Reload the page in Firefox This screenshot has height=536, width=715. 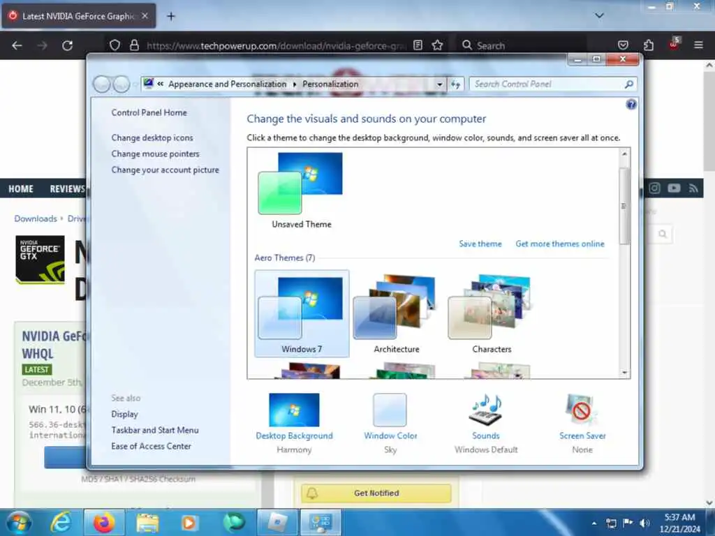pos(68,45)
